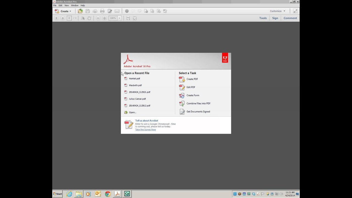Click the delete page icon
Screen dimensions: 352x198
[x=146, y=11]
